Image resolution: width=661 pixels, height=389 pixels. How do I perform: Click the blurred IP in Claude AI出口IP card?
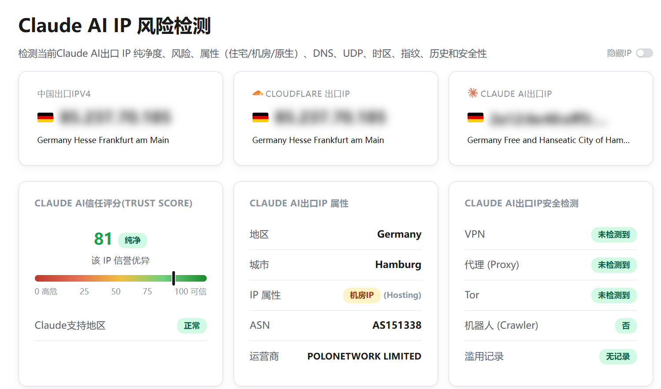[x=549, y=118]
